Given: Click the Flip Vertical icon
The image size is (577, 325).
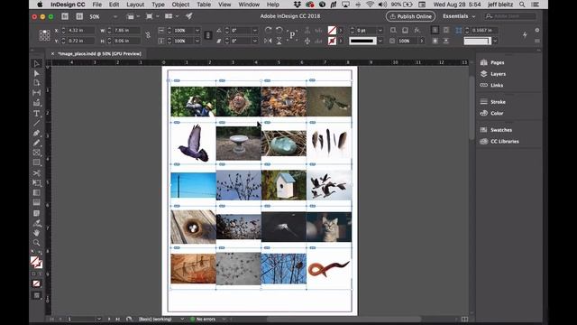Looking at the screenshot, I should tap(279, 41).
